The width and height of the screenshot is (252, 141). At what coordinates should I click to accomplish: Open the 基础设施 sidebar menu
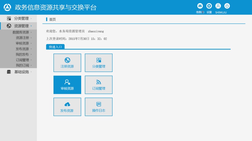point(18,72)
